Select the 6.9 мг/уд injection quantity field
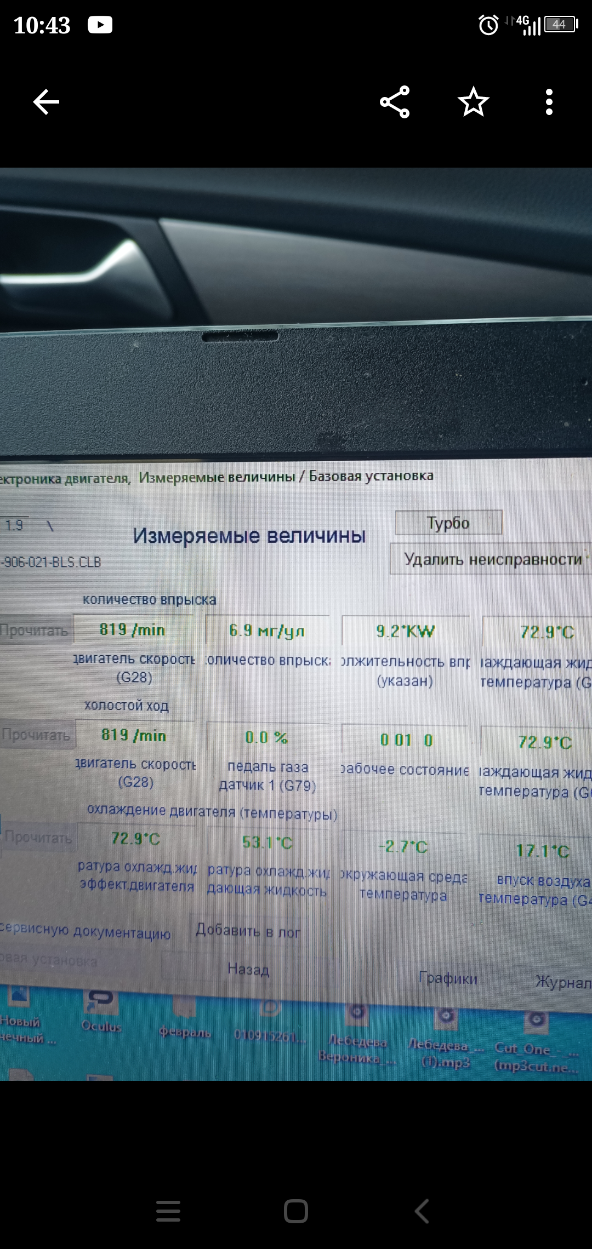Screen dimensions: 592x1249 point(267,631)
